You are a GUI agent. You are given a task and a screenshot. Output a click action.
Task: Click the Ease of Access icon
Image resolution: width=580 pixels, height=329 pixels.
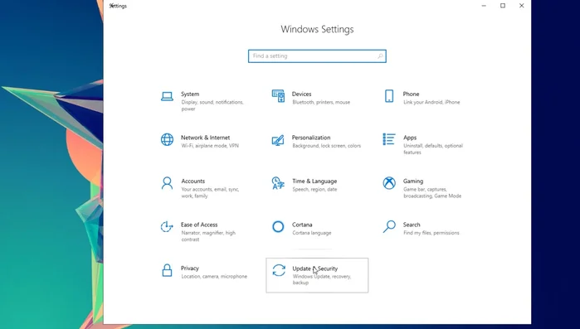pos(167,226)
